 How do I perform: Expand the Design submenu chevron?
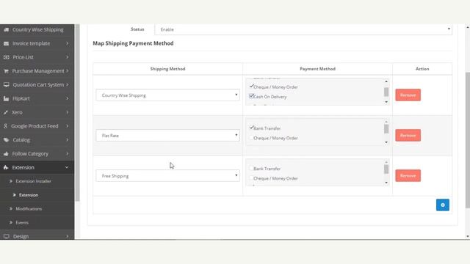coord(67,236)
